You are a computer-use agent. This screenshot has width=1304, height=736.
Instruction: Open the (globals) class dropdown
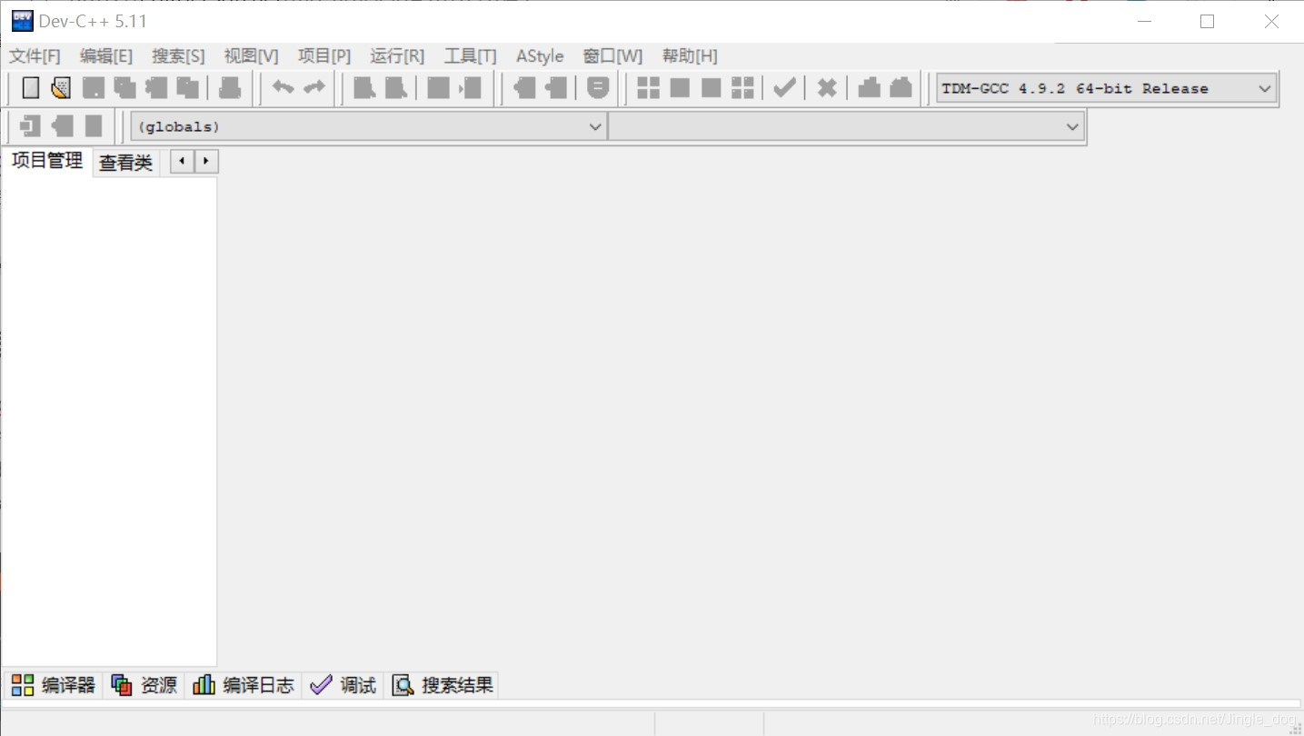pos(369,126)
